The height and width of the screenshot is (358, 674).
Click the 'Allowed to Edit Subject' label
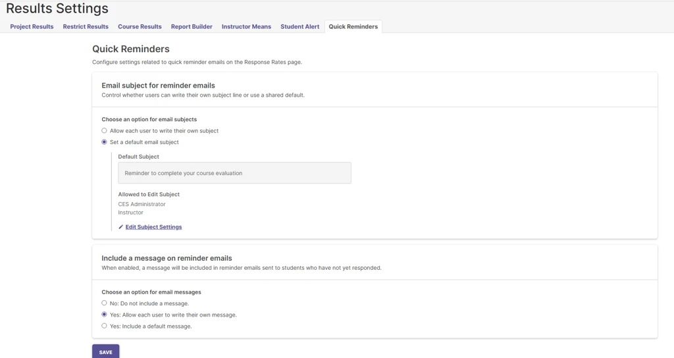149,194
